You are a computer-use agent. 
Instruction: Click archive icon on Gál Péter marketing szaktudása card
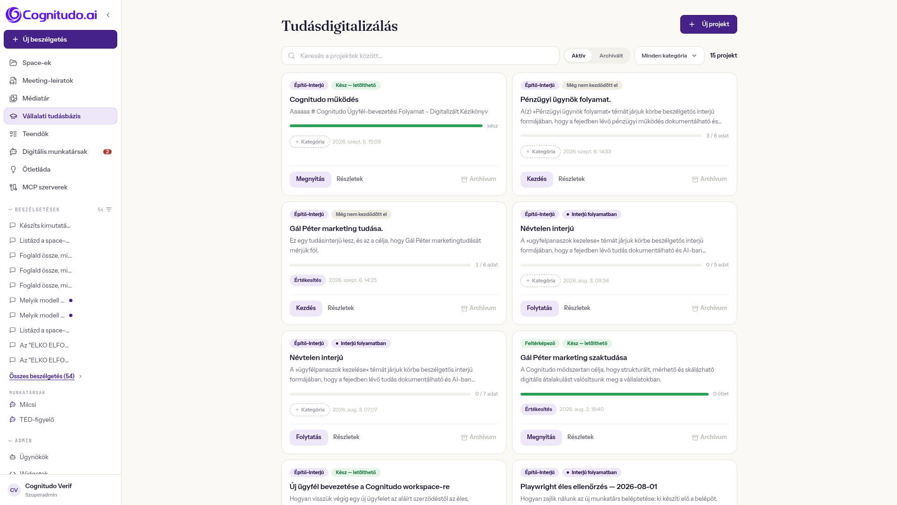point(695,437)
